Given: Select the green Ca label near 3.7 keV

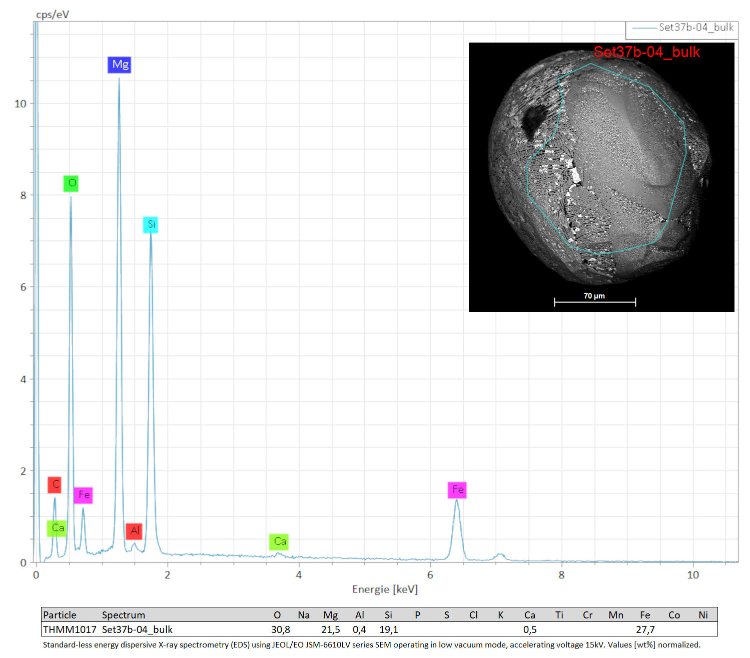Looking at the screenshot, I should [279, 542].
